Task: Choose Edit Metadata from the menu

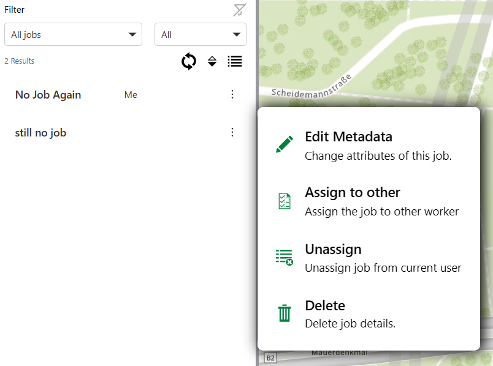Action: (x=348, y=136)
